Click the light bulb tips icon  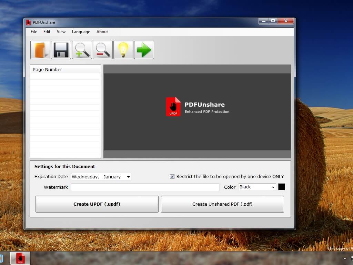coord(123,50)
